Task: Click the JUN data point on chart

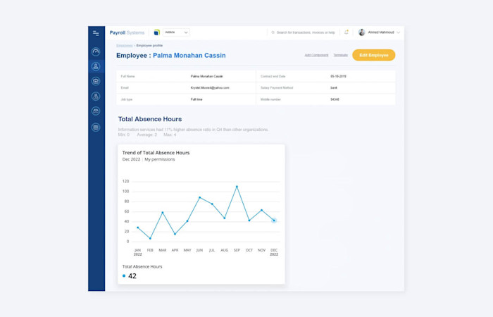Action: point(199,197)
